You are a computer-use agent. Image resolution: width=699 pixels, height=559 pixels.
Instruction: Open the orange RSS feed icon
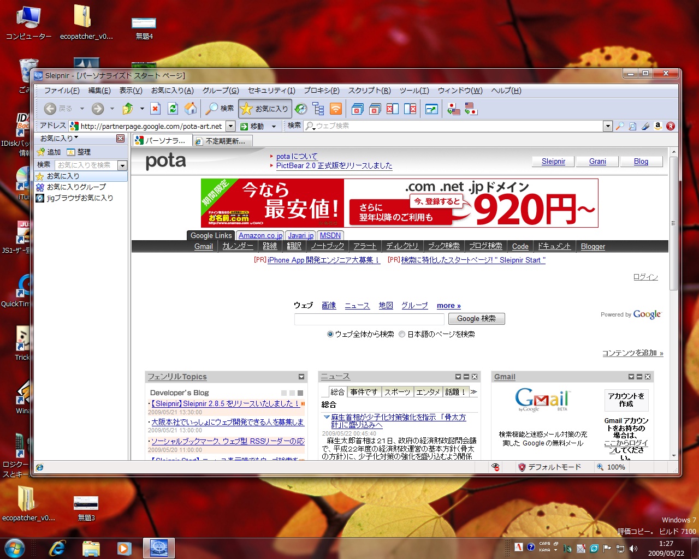point(336,109)
